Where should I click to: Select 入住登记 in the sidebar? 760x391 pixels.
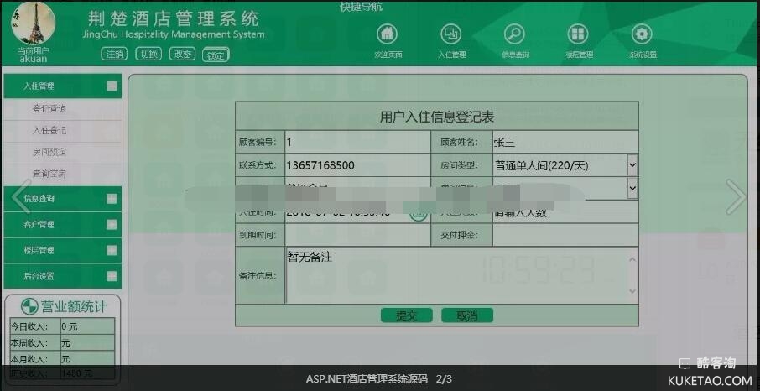tap(49, 131)
